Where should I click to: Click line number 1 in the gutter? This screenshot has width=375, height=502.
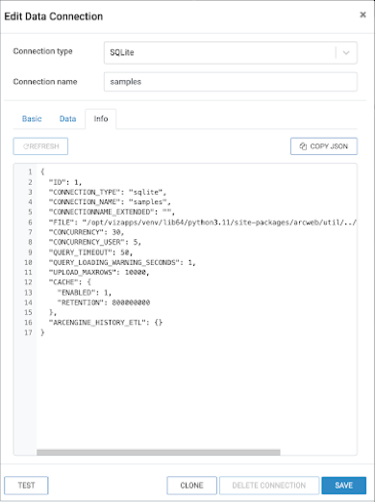tap(30, 172)
